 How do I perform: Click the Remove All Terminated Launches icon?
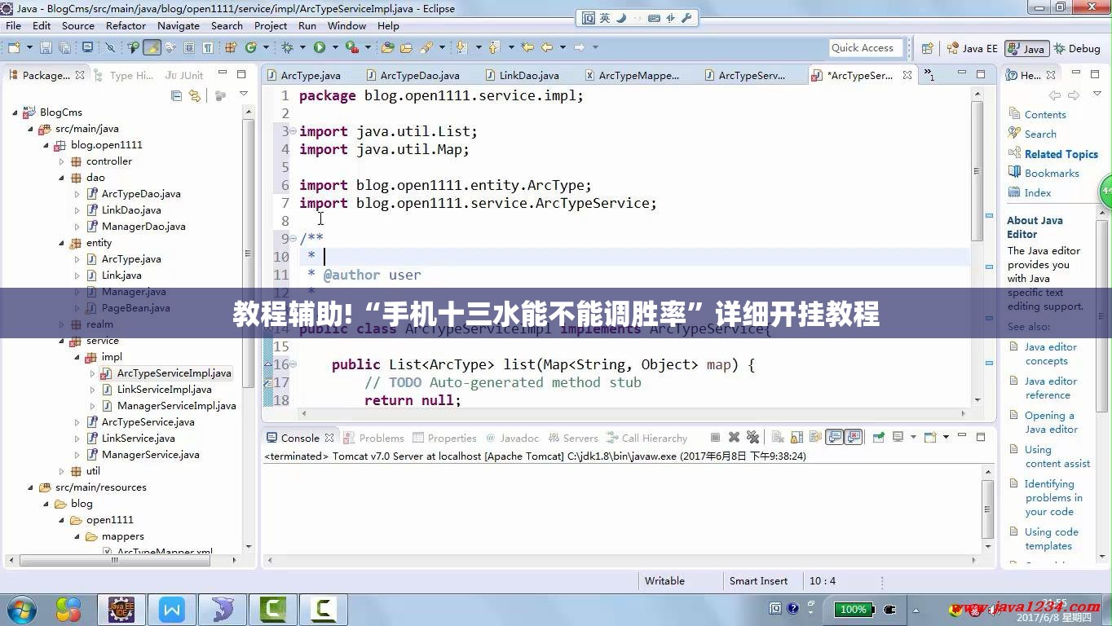[752, 438]
